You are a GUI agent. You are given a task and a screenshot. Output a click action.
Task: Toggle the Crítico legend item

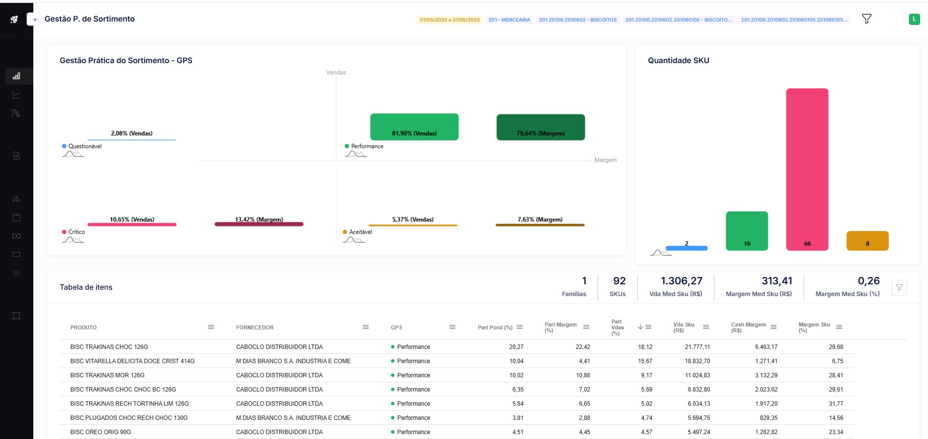[76, 232]
